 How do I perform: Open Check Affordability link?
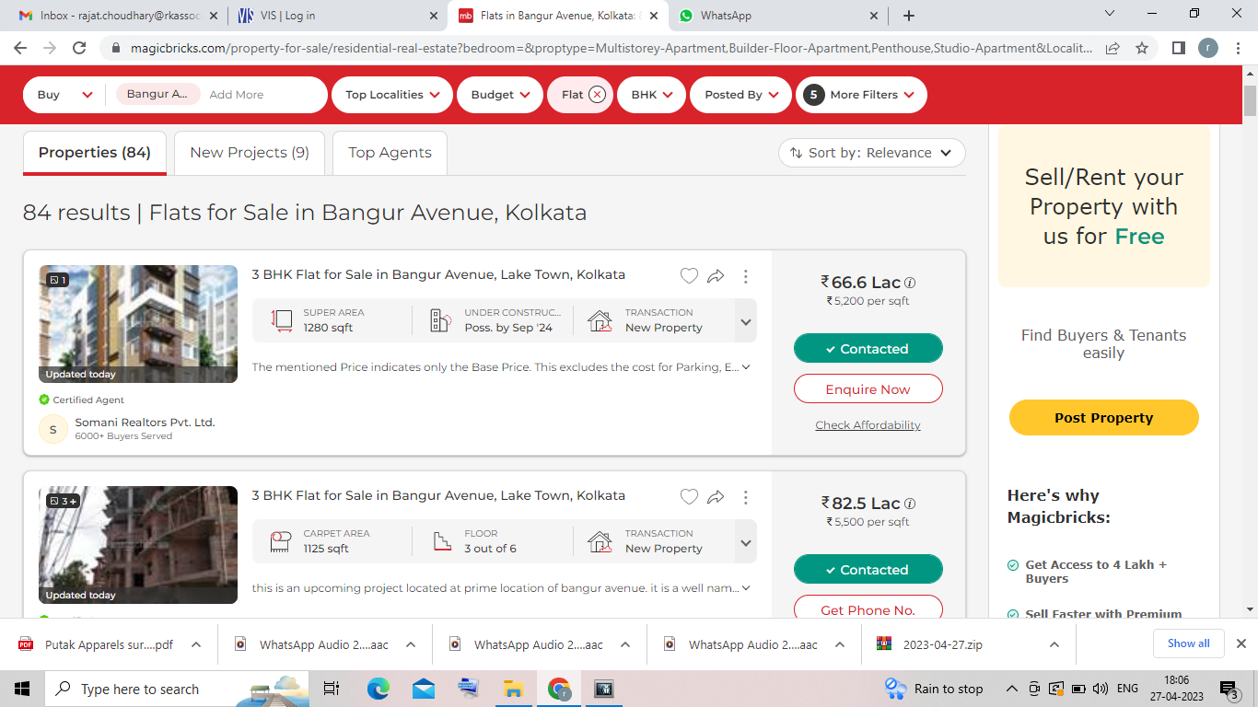[x=868, y=425]
